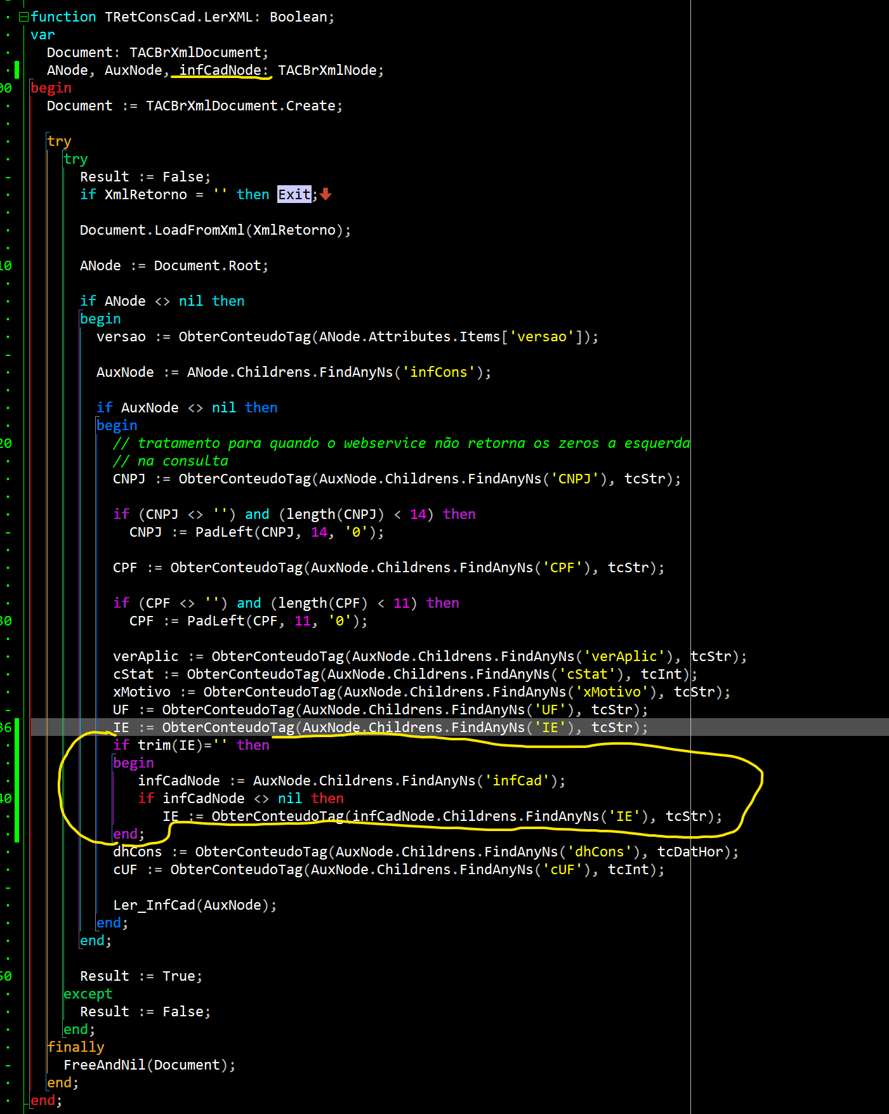Screen dimensions: 889x1114
Task: Click the 'dhCons' string literal
Action: pos(600,852)
